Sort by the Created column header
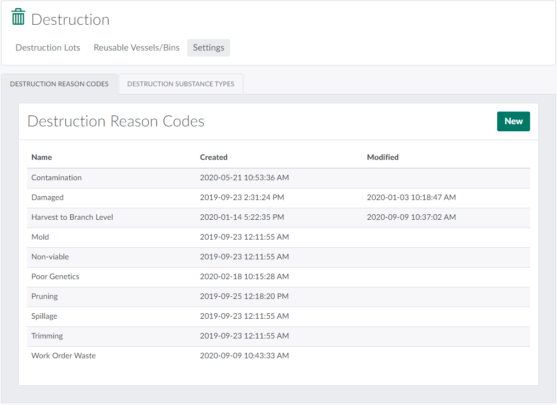The height and width of the screenshot is (405, 557). pos(214,157)
